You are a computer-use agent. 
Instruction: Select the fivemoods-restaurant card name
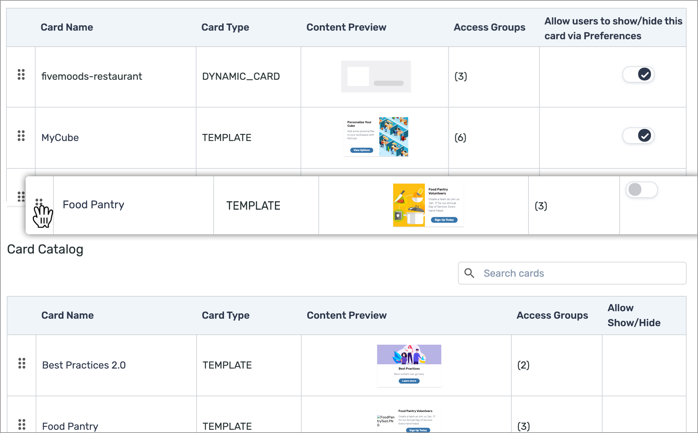click(92, 76)
